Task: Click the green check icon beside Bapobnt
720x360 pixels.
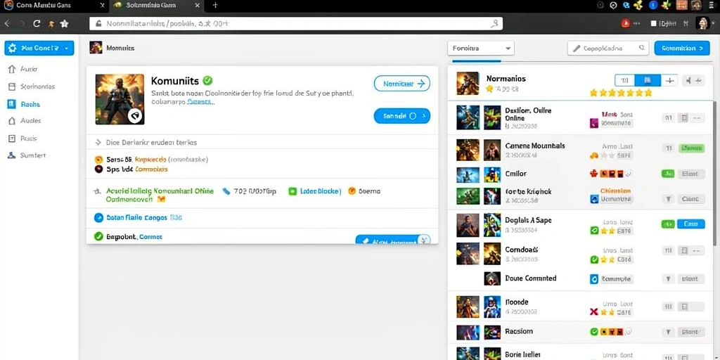Action: click(98, 236)
